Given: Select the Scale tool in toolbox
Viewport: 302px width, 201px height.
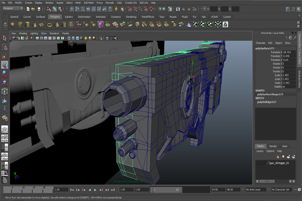Looking at the screenshot, I should coord(5,82).
